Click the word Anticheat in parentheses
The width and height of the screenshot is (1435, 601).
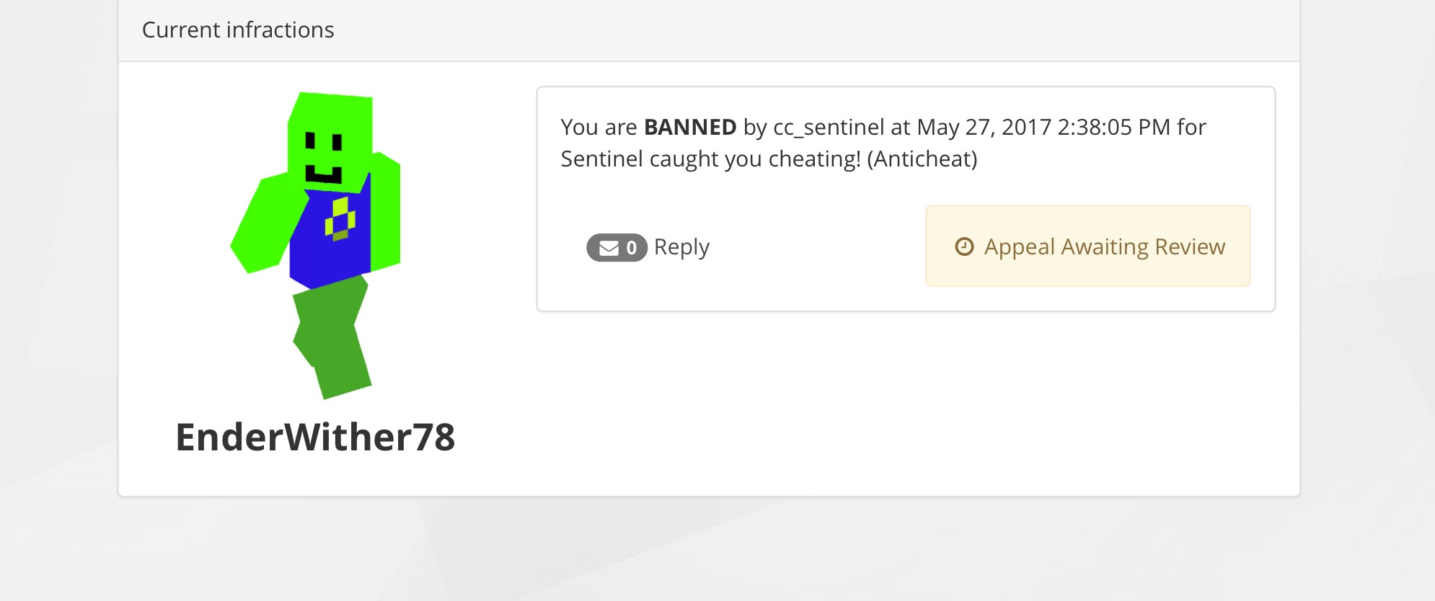922,159
